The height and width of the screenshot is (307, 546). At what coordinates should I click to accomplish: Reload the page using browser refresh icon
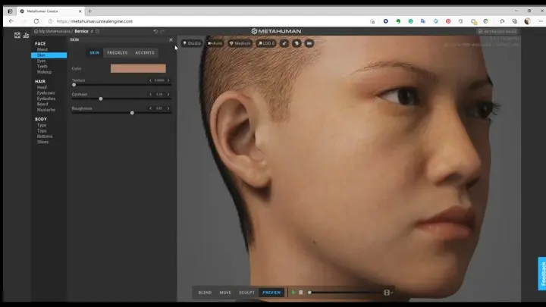(x=36, y=21)
